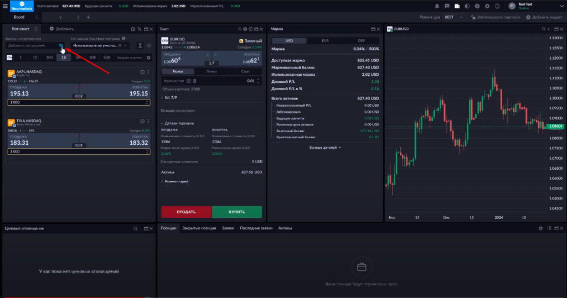Viewport: 567px width, 298px height.
Task: Click the Добавить инструмент input field
Action: pos(32,45)
